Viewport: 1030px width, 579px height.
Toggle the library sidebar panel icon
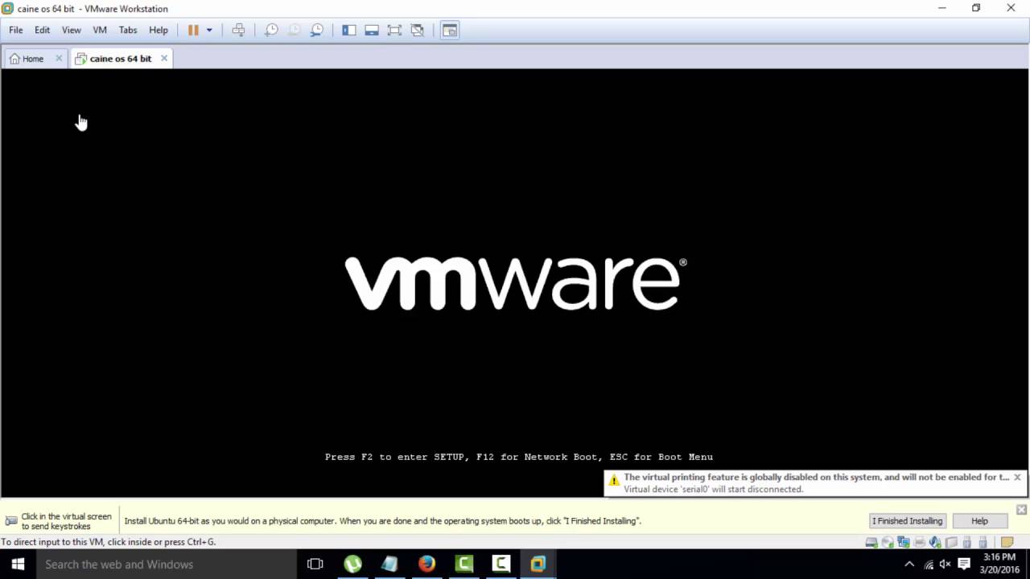point(348,30)
